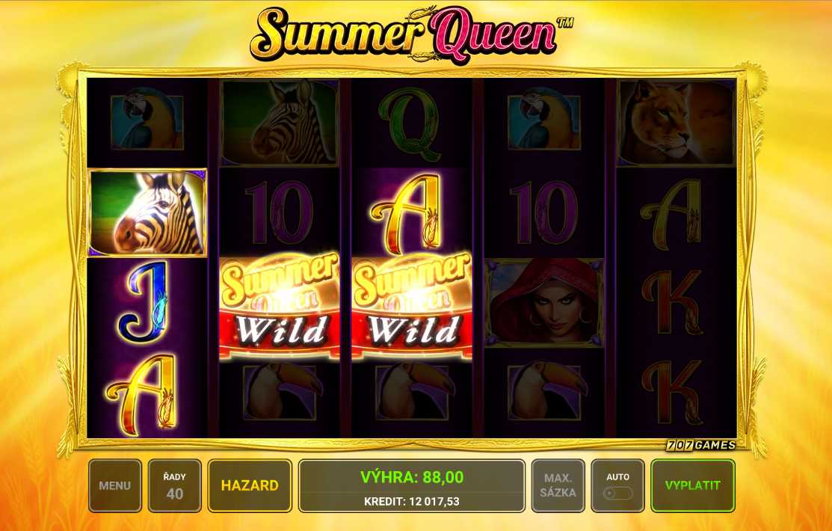832x531 pixels.
Task: Click the toucan symbol on fourth reel
Action: coord(544,393)
